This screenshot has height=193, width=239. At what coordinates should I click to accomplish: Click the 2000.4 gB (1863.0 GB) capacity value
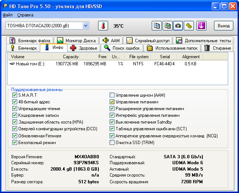75,169
